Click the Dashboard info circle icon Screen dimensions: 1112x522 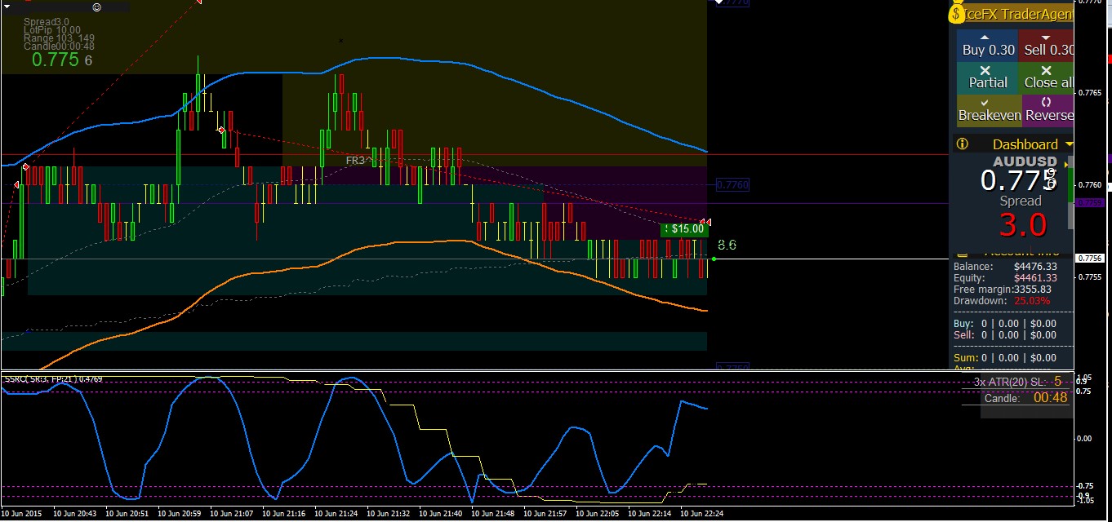click(962, 144)
